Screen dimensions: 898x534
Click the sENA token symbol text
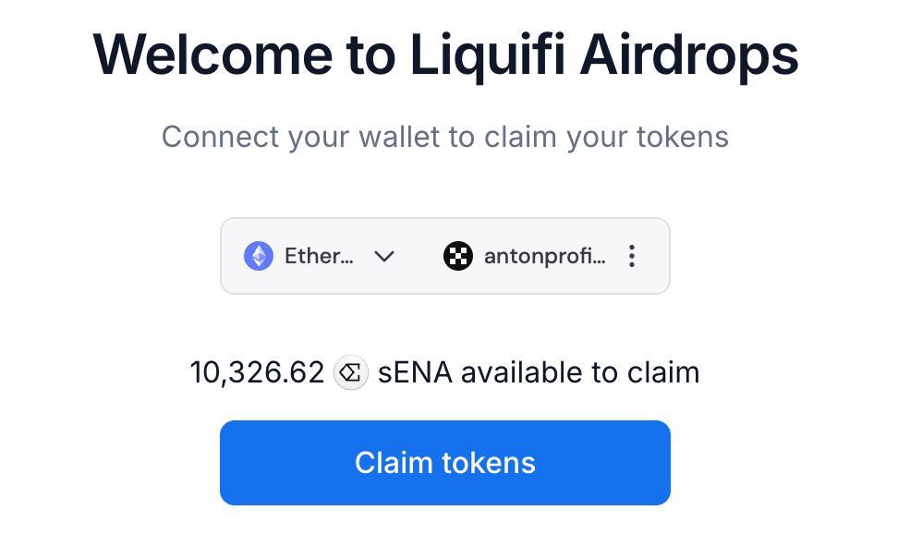tap(415, 373)
